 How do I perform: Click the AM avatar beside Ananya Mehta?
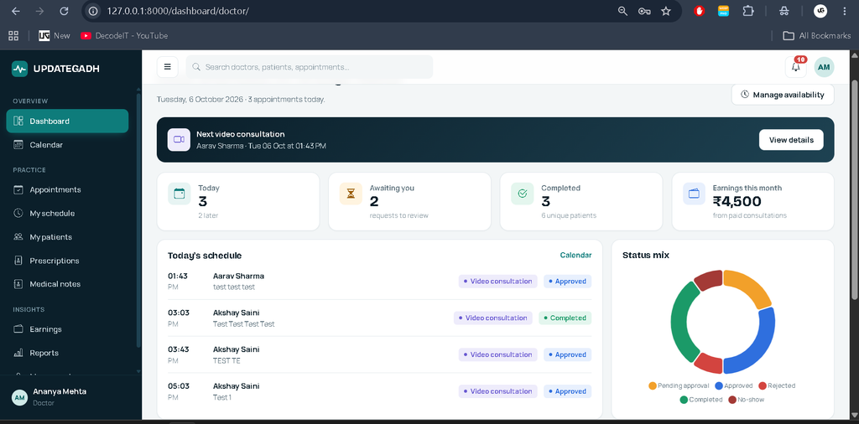click(x=20, y=398)
